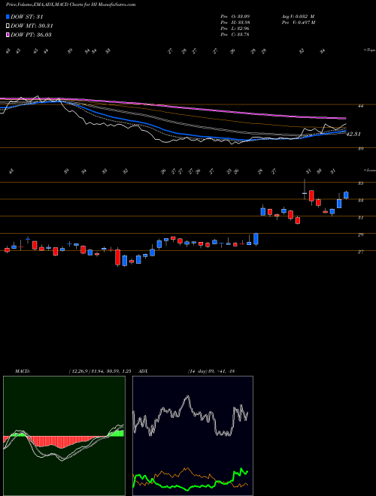
Task: Click the MACD panel title
Action: point(23,371)
